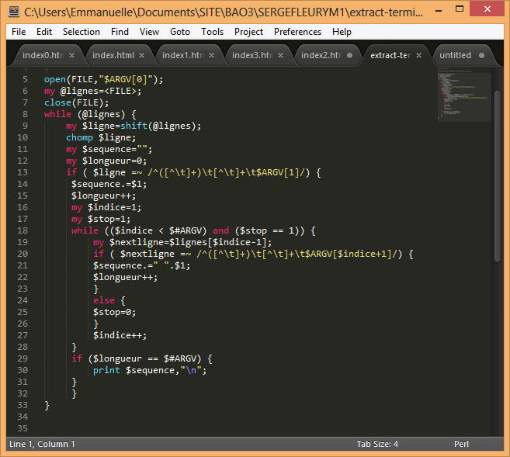Open the Tab Size: 4 selector
This screenshot has height=457, width=510.
(x=377, y=444)
